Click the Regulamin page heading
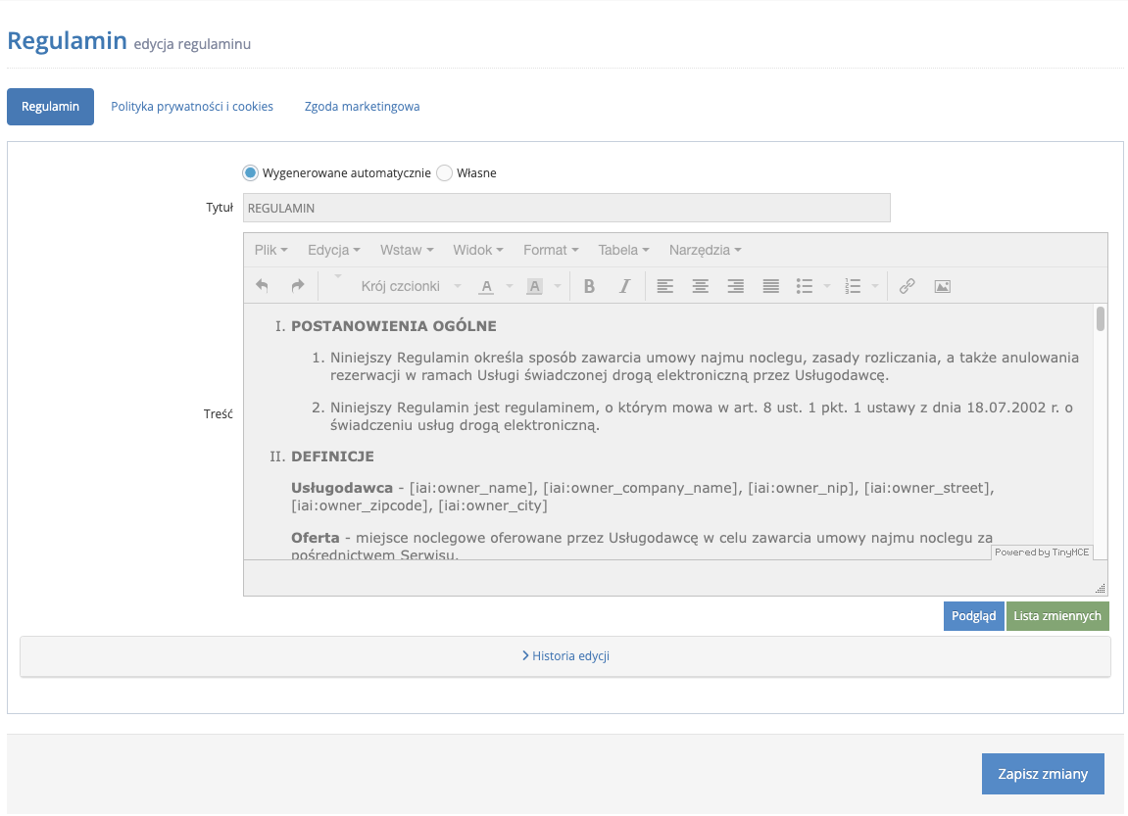Screen dimensions: 1128x816 (x=67, y=40)
